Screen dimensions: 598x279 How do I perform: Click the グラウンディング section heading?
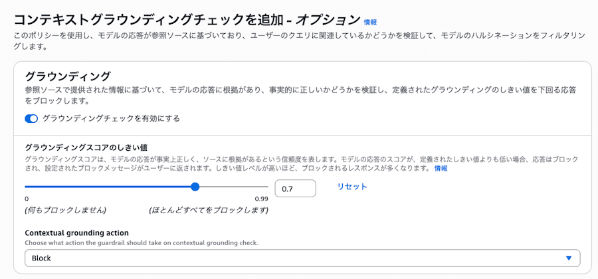[68, 76]
